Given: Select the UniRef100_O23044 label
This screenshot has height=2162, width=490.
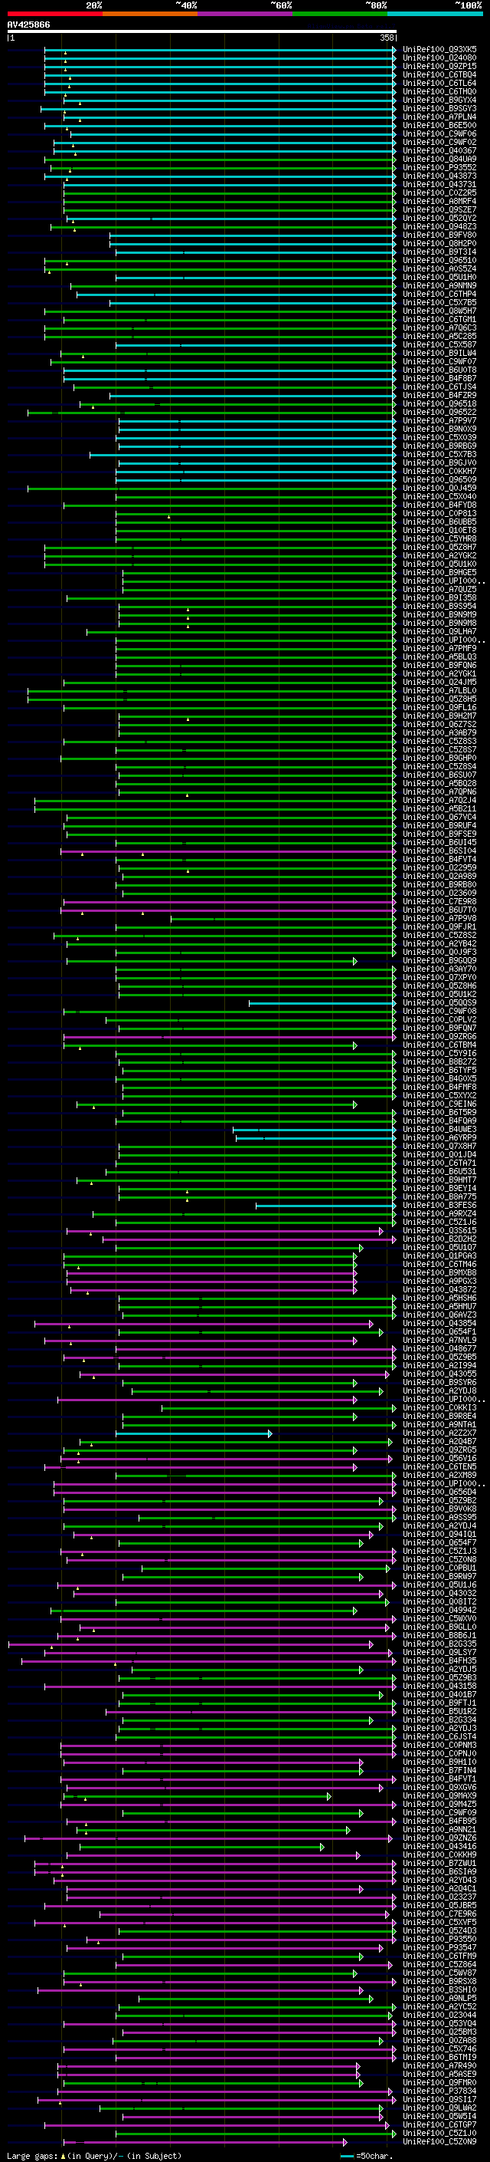Looking at the screenshot, I should [439, 2015].
